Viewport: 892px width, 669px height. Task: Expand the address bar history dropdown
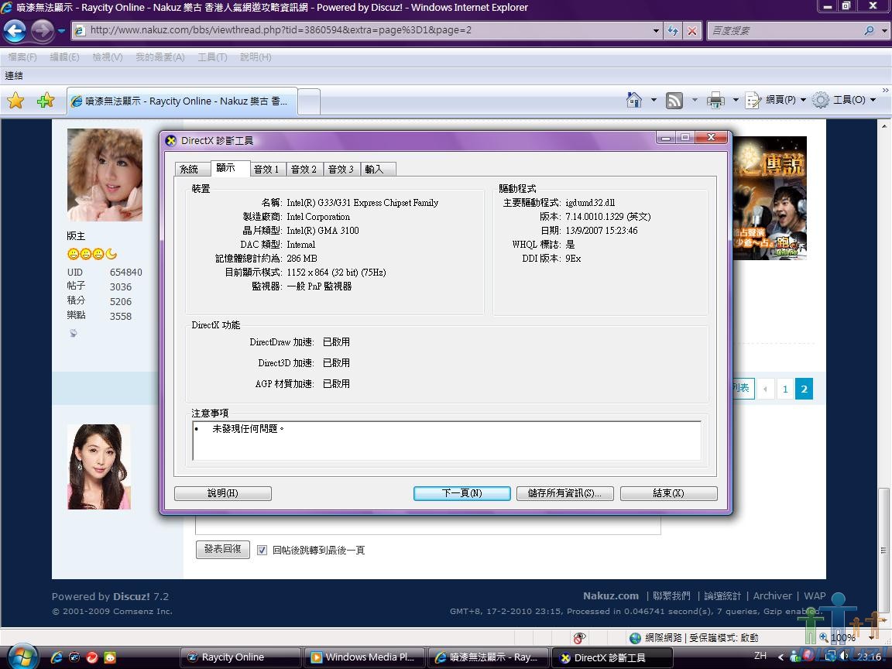click(x=656, y=31)
